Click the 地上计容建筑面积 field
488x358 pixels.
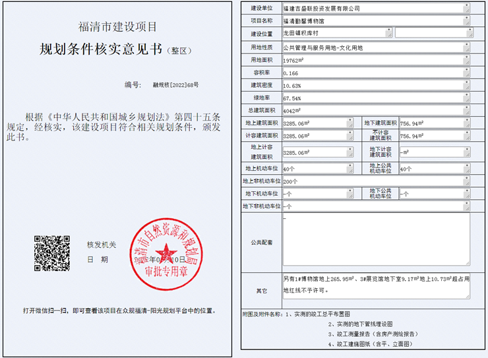point(318,152)
